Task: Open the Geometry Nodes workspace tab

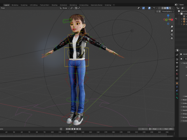Action: pos(97,5)
